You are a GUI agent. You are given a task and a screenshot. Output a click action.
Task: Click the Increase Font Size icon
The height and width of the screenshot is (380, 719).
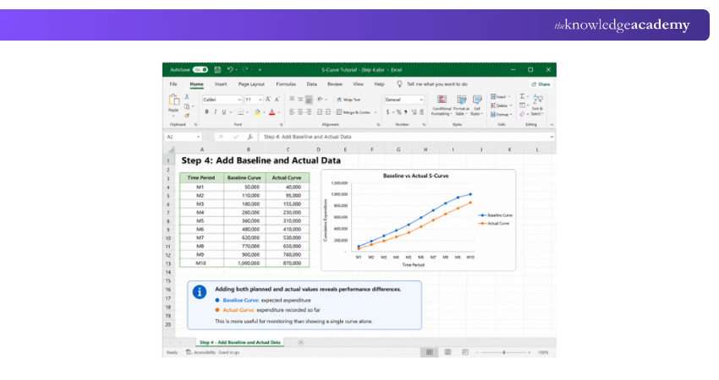click(x=268, y=100)
